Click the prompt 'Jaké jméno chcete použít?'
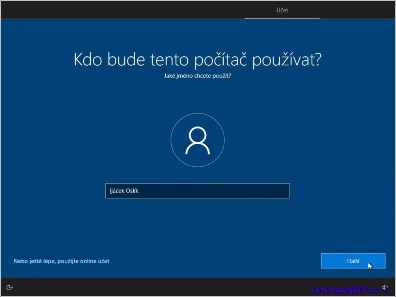The height and width of the screenshot is (297, 396). coord(198,76)
